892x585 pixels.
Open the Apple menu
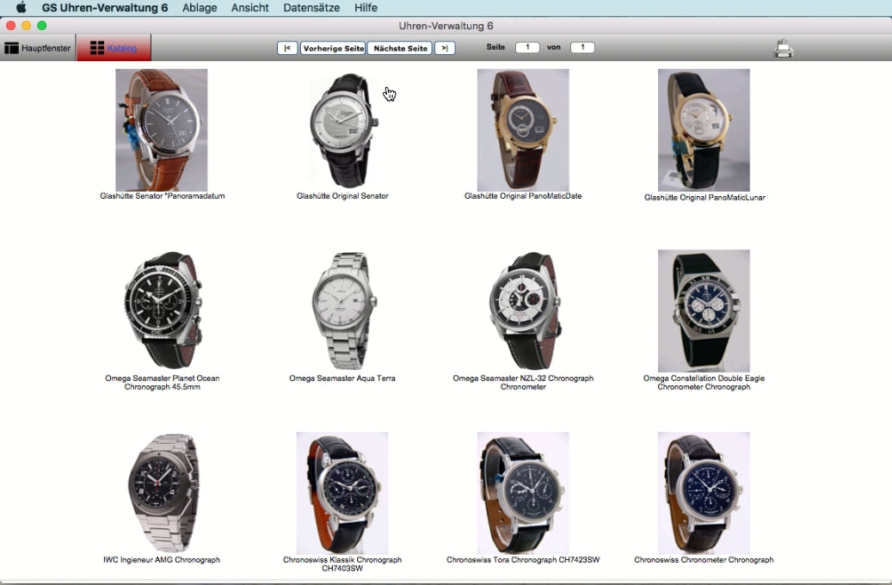coord(22,8)
